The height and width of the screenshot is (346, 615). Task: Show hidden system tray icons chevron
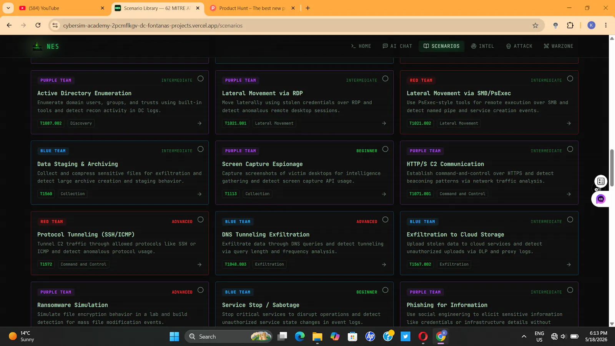coord(524,337)
